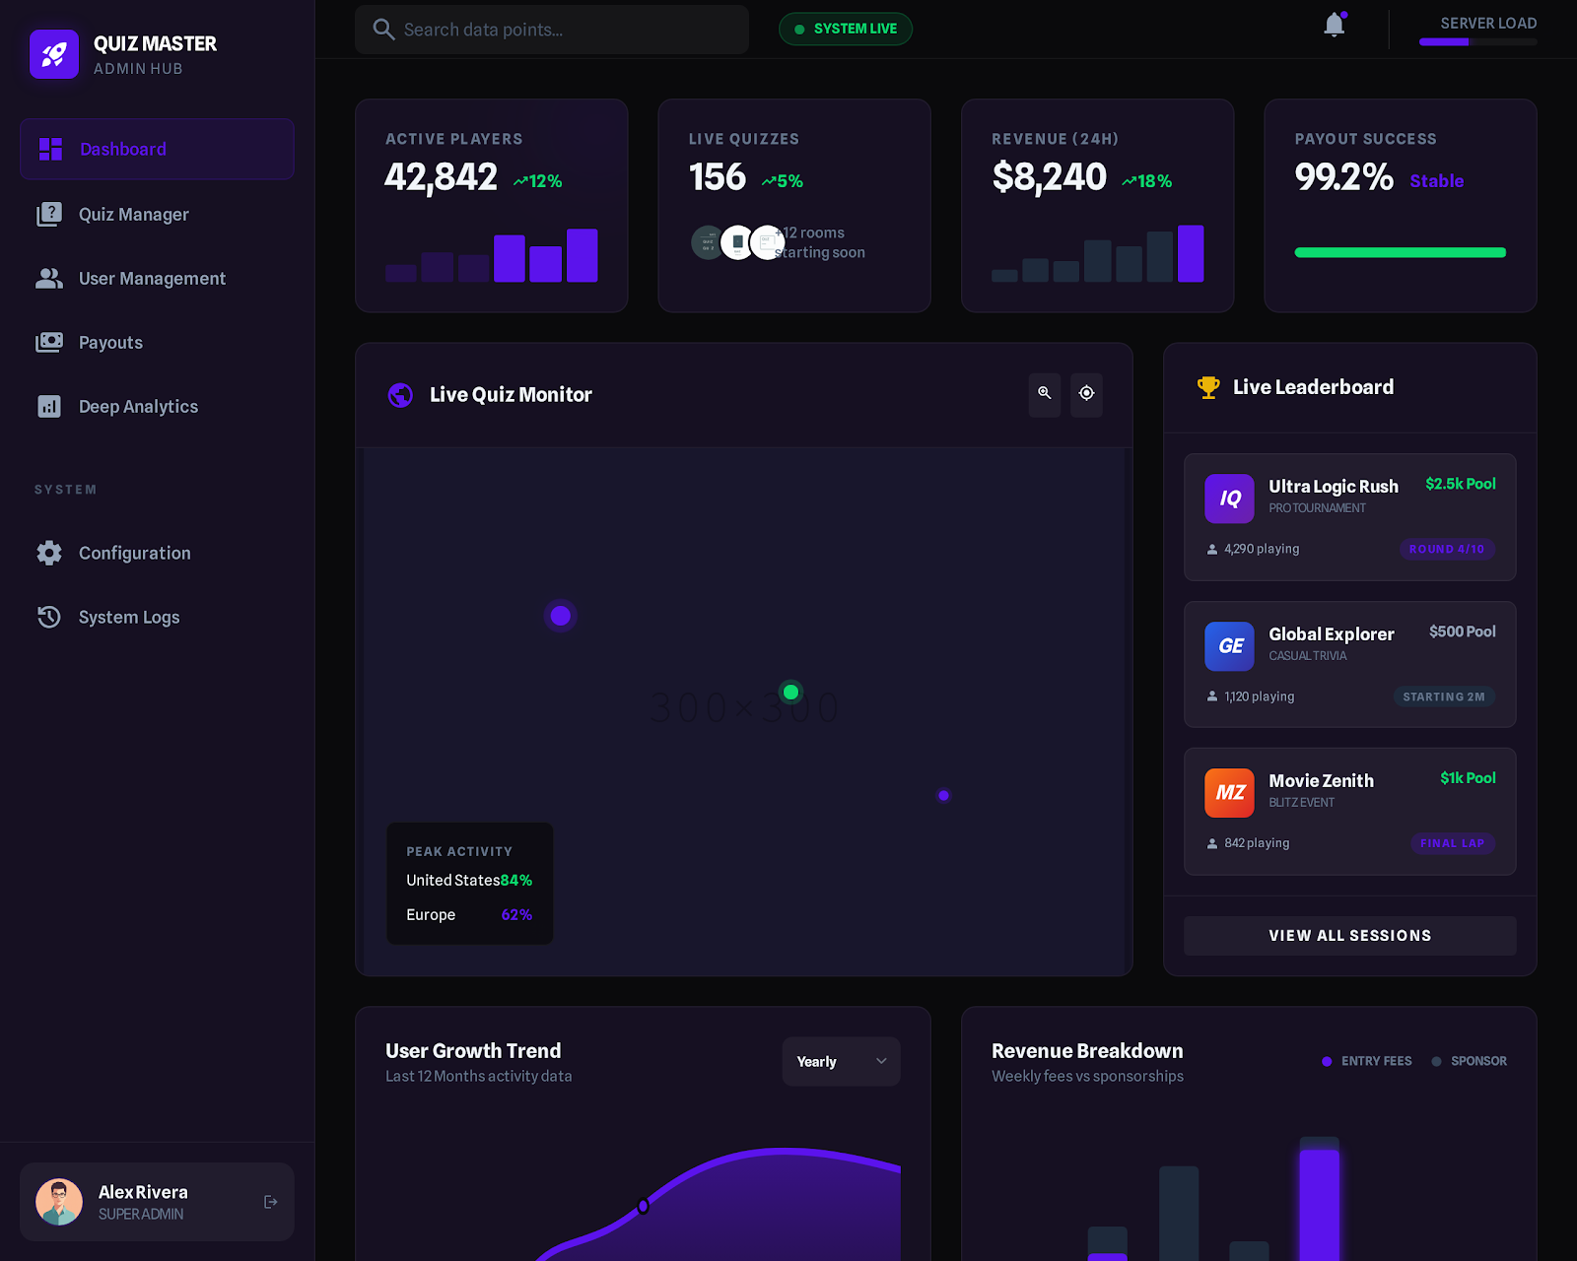Click the zoom icon on Live Quiz Monitor
This screenshot has height=1261, width=1577.
tap(1044, 395)
